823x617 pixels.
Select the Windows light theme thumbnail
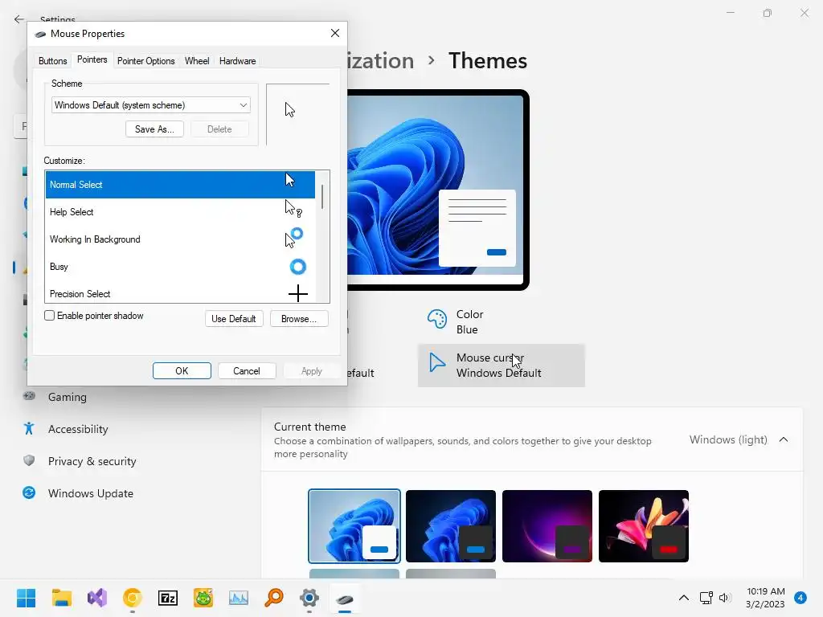click(354, 526)
